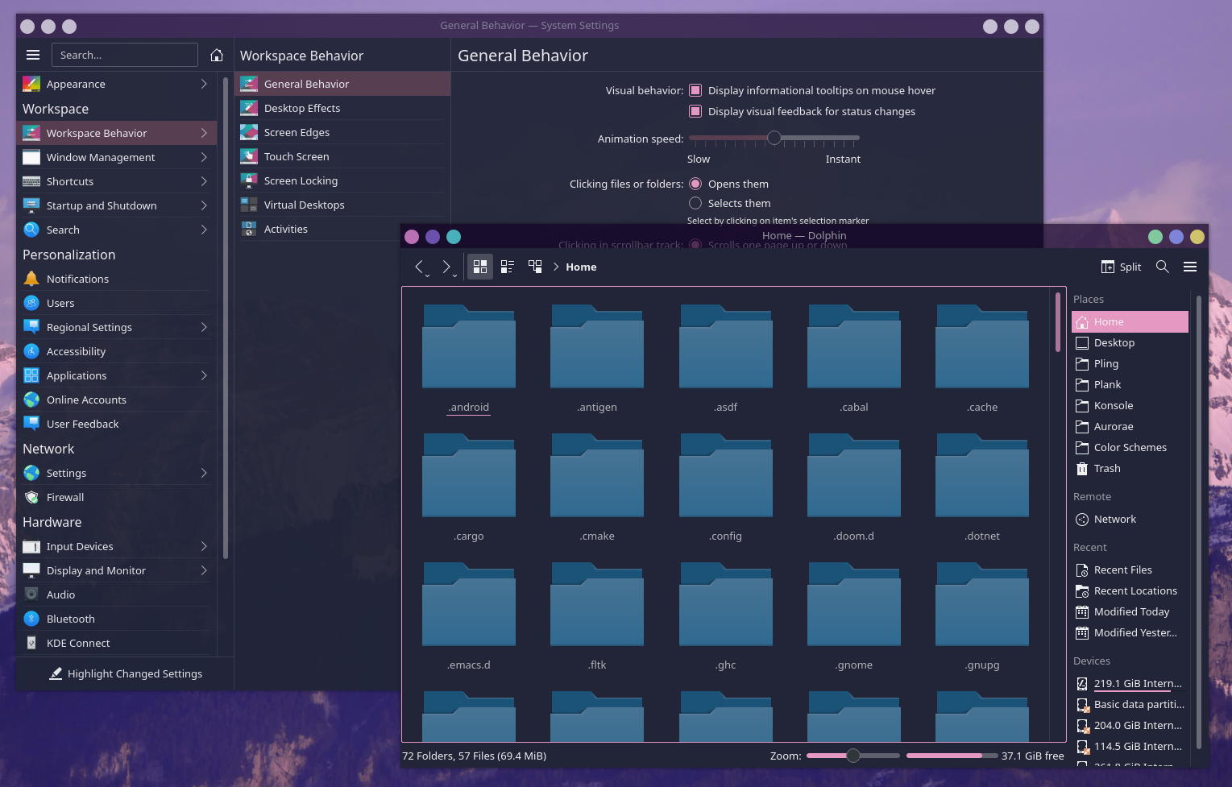1232x787 pixels.
Task: Open the .gnupg folder
Action: click(x=982, y=615)
